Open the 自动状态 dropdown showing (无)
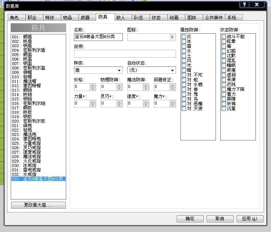The image size is (271, 232). point(152,70)
